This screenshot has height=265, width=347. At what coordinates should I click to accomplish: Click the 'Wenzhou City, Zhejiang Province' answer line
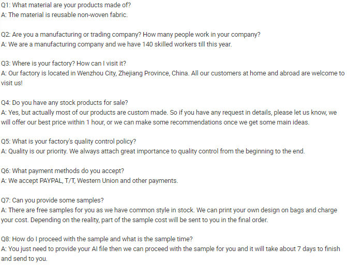pos(172,73)
